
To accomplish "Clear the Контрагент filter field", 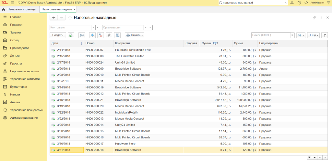I will click(x=98, y=28).
